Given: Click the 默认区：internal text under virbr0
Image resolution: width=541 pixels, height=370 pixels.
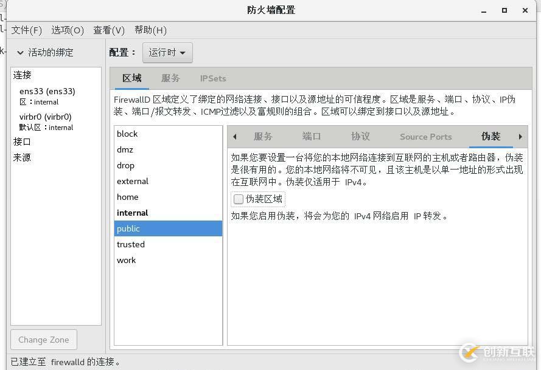Looking at the screenshot, I should click(x=46, y=128).
